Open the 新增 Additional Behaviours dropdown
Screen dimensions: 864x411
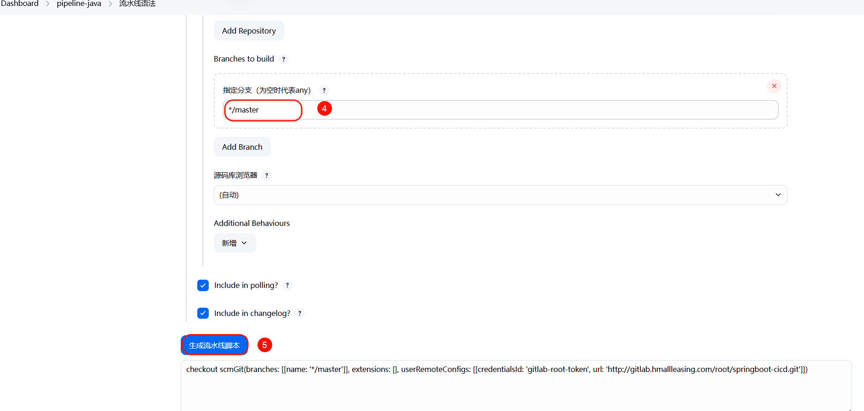pyautogui.click(x=235, y=243)
